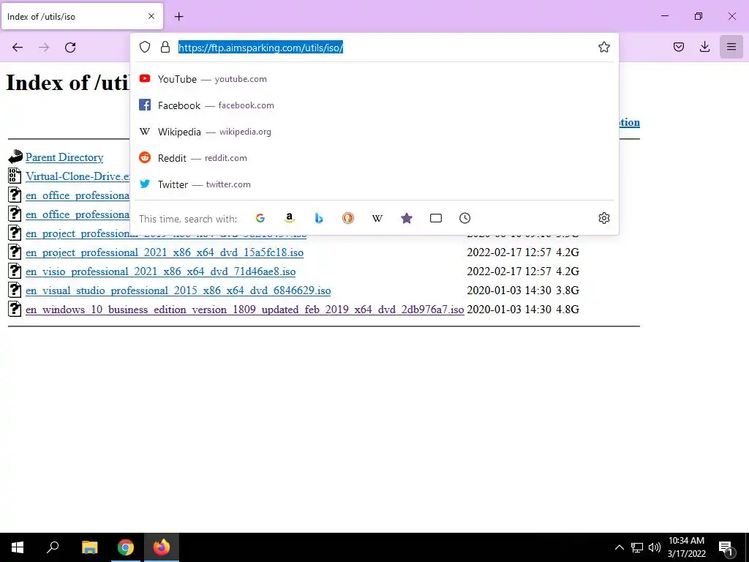Search history via clock icon

pos(464,218)
